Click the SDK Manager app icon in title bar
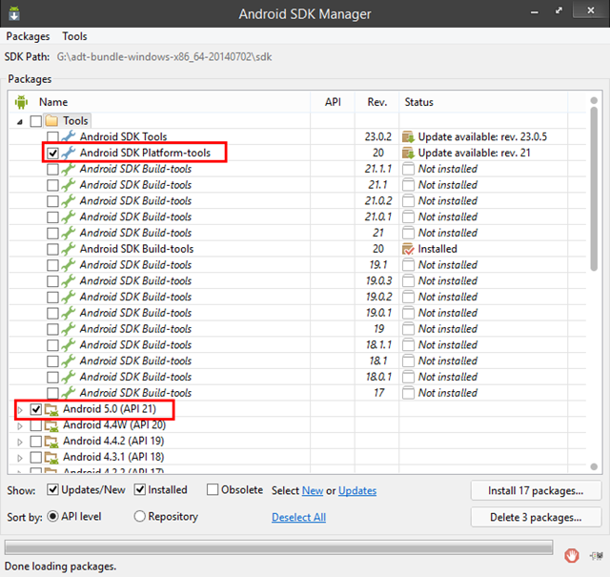The image size is (610, 577). 14,13
